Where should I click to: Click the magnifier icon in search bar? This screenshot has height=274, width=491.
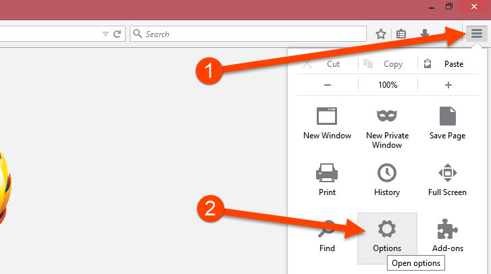(x=137, y=33)
